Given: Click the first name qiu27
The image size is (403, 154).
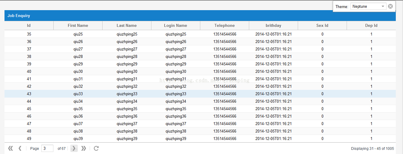Looking at the screenshot, I should [x=78, y=49].
